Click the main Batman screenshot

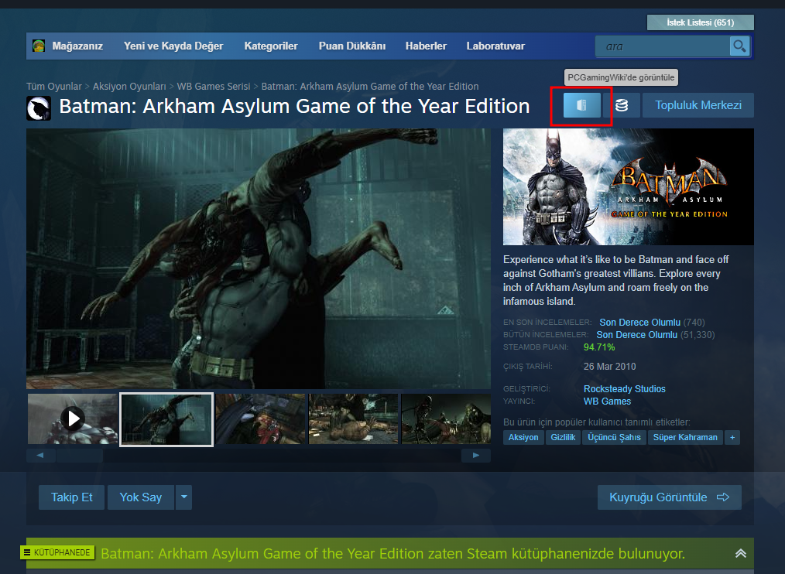tap(259, 258)
